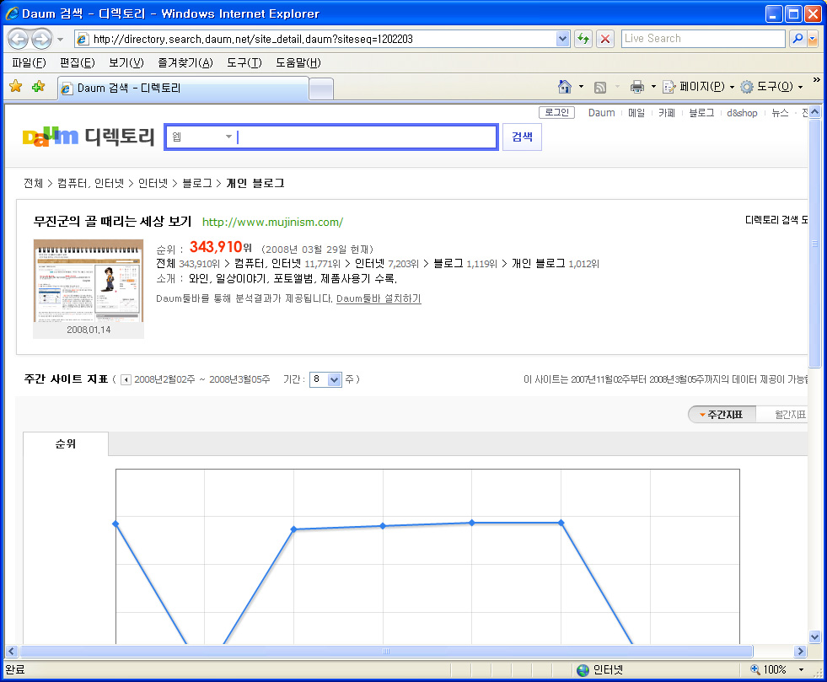Open the 블로그 top navigation link

pyautogui.click(x=701, y=113)
